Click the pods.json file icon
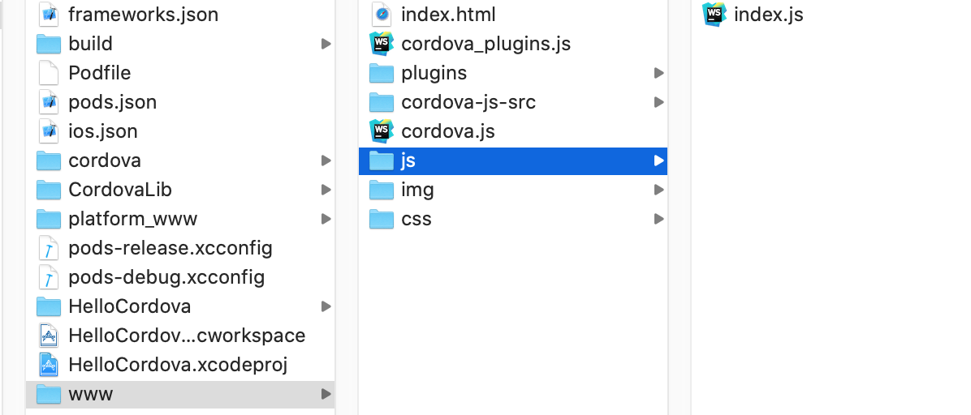971x415 pixels. [x=49, y=102]
